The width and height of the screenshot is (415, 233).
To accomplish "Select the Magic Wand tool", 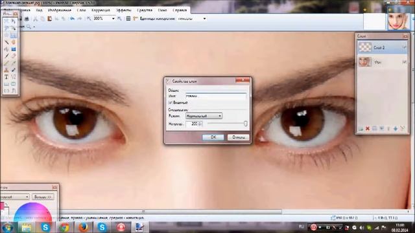I will pyautogui.click(x=6, y=42).
